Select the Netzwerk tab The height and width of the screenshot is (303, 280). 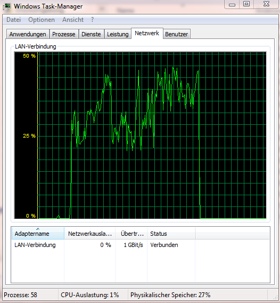tap(147, 33)
